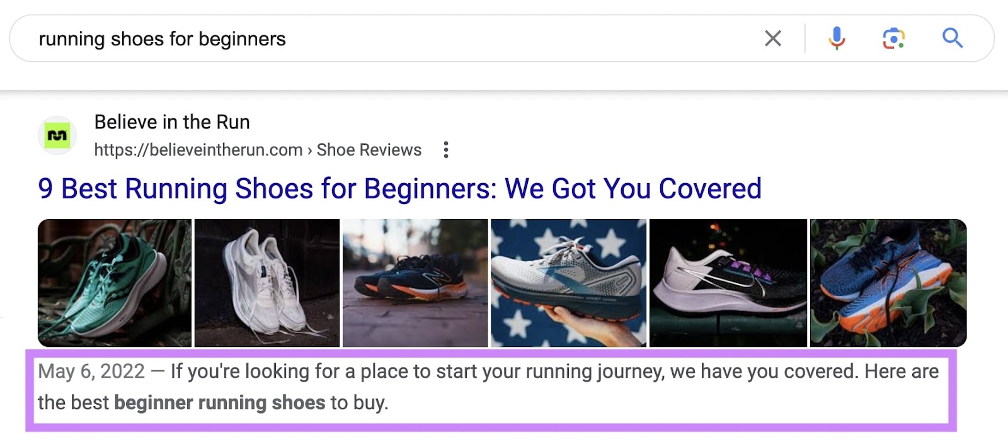The height and width of the screenshot is (447, 1008).
Task: Open the 9 Best Running Shoes for Beginners article
Action: [400, 188]
